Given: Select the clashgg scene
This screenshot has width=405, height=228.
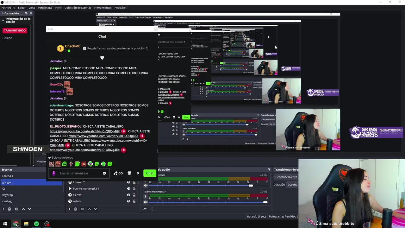Looking at the screenshot, I should tap(31, 201).
